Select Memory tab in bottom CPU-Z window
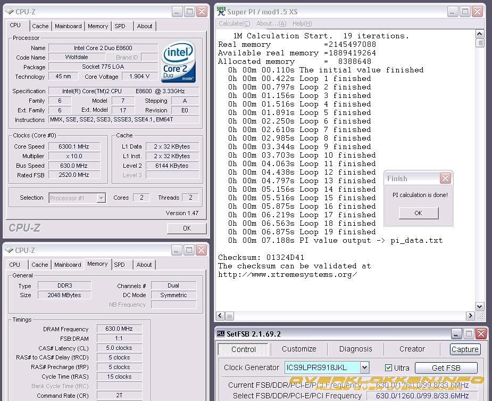This screenshot has width=492, height=401. pos(97,264)
